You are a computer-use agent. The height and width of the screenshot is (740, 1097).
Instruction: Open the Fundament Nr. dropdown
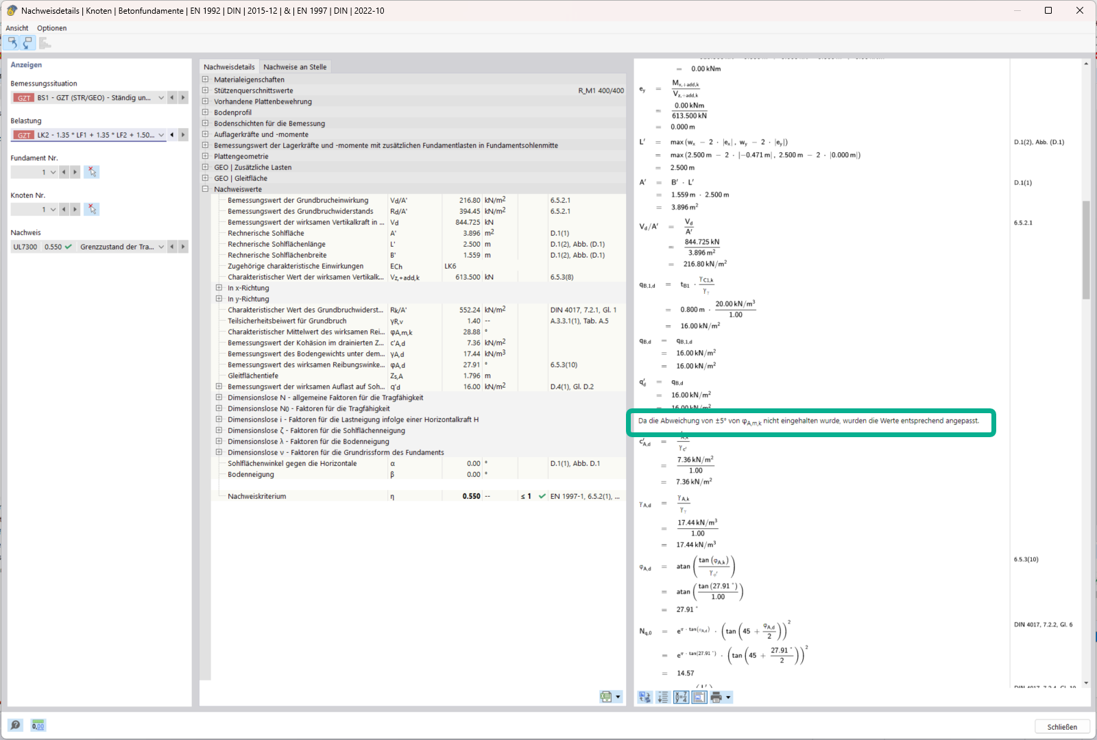coord(53,172)
